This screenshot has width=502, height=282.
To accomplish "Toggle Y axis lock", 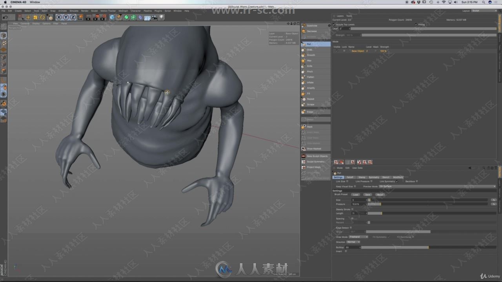I will (66, 17).
